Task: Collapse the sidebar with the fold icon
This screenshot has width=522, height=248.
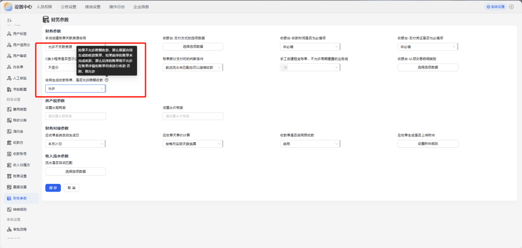Action: [9, 20]
